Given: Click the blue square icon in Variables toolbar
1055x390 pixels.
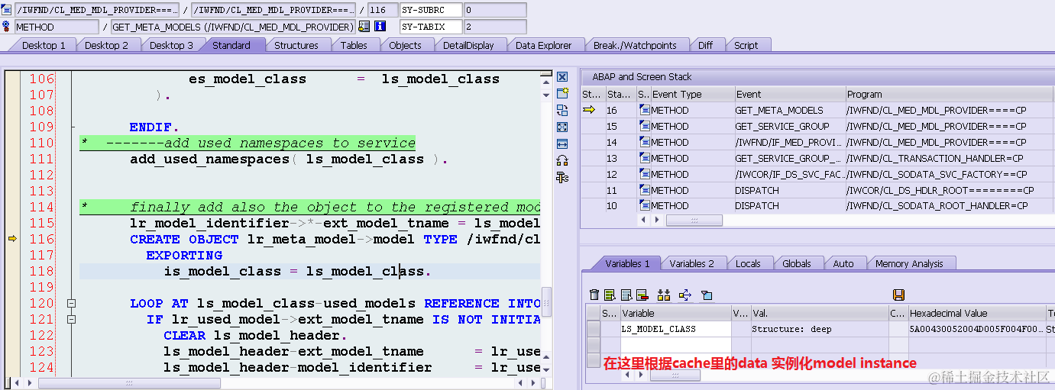Looking at the screenshot, I should [x=706, y=295].
